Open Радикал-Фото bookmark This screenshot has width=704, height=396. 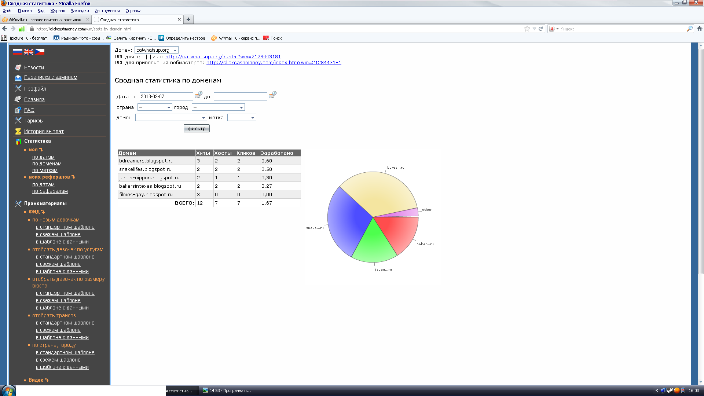78,38
